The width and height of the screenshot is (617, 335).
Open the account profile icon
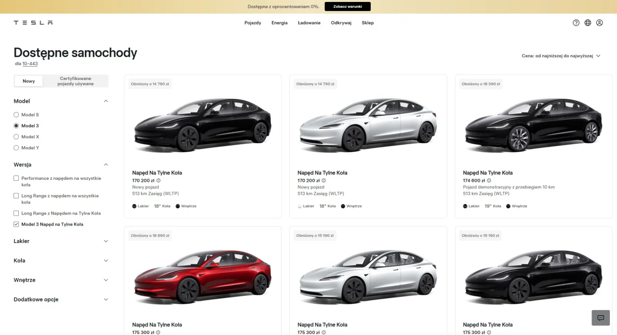pyautogui.click(x=599, y=23)
